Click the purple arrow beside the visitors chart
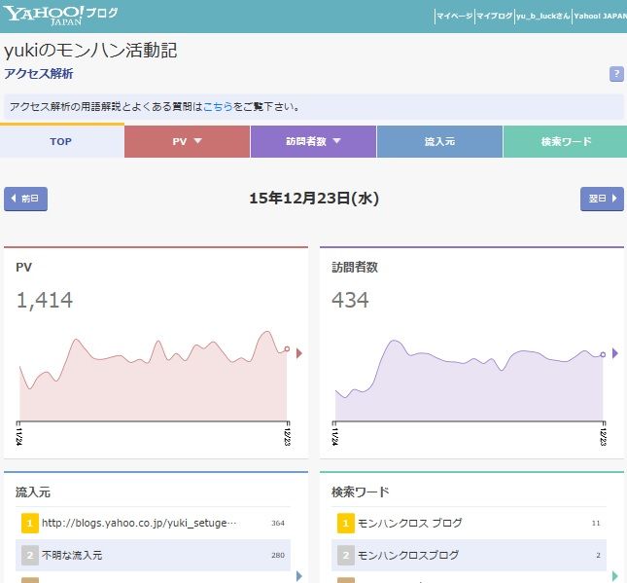The image size is (627, 583). (615, 353)
